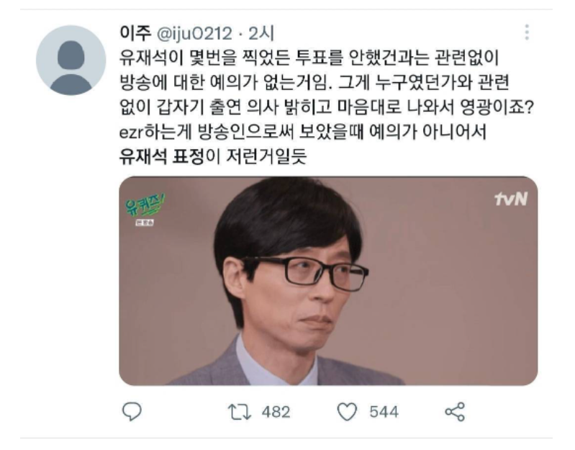The width and height of the screenshot is (575, 450).
Task: Open the three-dot more options menu
Action: (527, 32)
